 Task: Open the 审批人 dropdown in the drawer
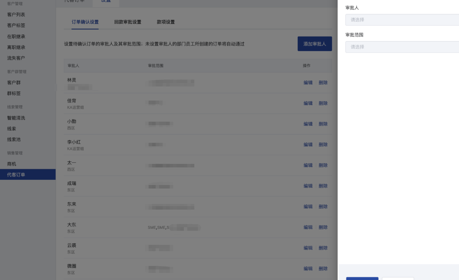pos(402,20)
